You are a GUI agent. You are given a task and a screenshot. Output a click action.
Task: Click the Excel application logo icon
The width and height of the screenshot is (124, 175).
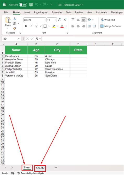point(4,5)
